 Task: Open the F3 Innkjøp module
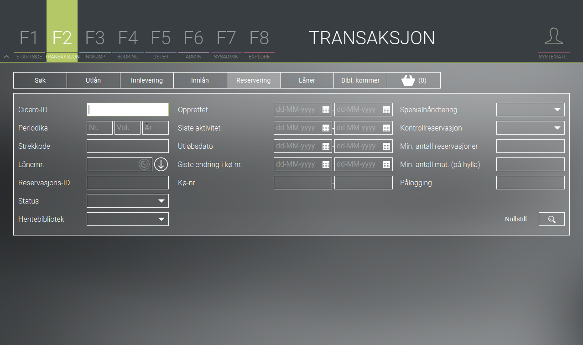coord(95,44)
